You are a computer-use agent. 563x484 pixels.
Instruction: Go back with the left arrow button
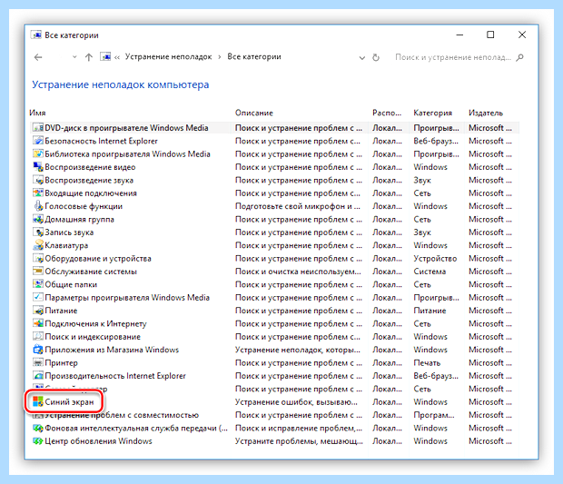click(x=38, y=57)
